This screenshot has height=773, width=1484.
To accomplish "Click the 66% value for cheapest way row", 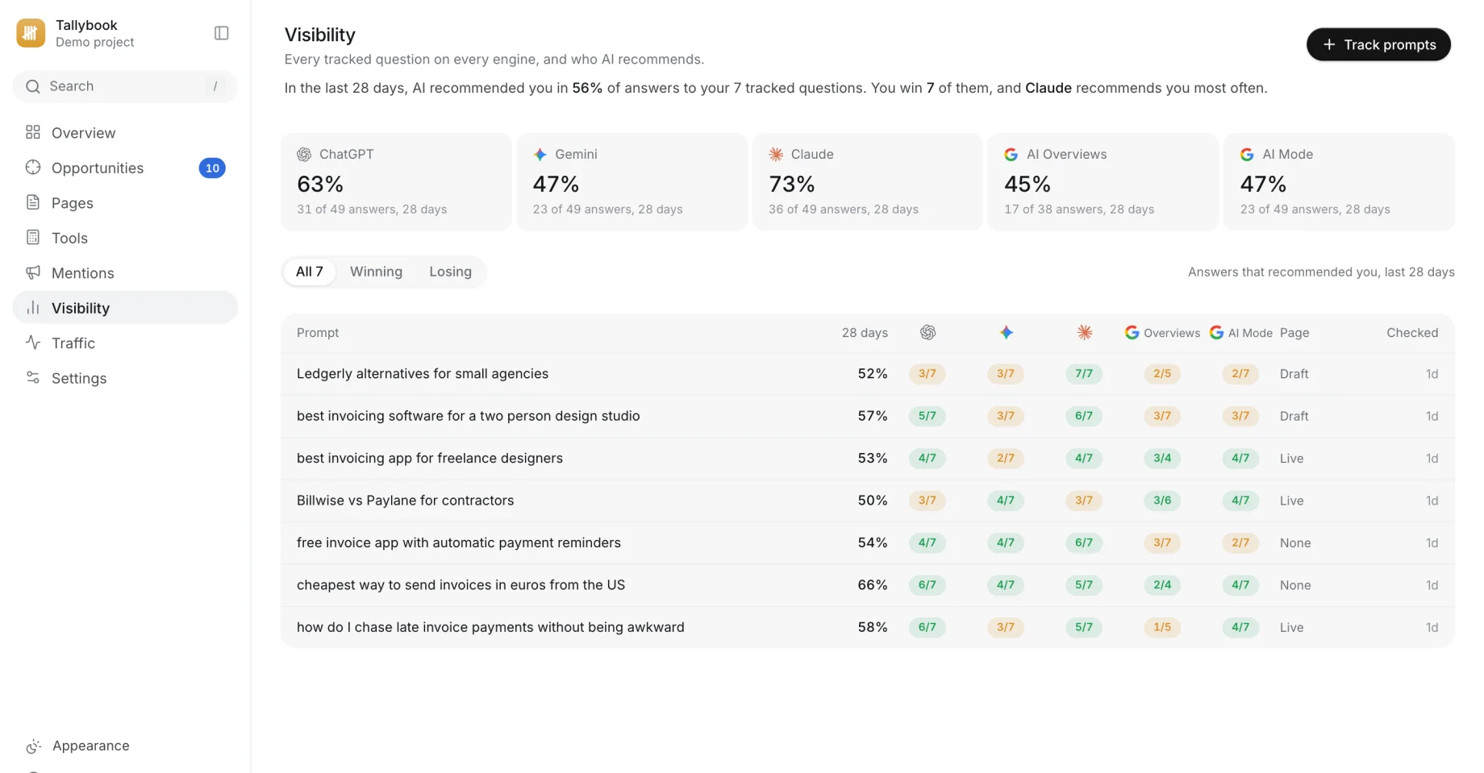I will click(x=873, y=585).
